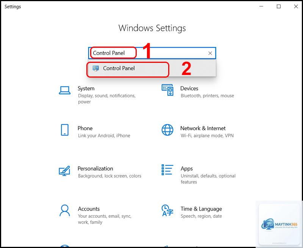Click the Apps list icon
Image resolution: width=303 pixels, height=248 pixels.
(x=167, y=170)
